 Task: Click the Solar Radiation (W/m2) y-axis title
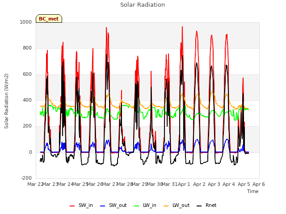click(x=6, y=101)
